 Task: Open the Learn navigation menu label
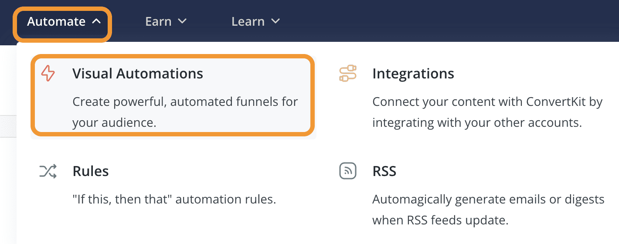click(x=248, y=21)
